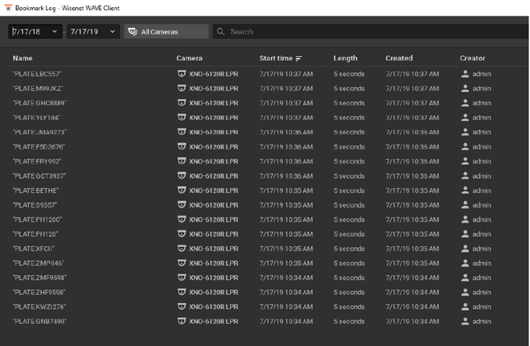This screenshot has width=530, height=346.
Task: Open the All Cameras filter selector
Action: click(x=166, y=32)
